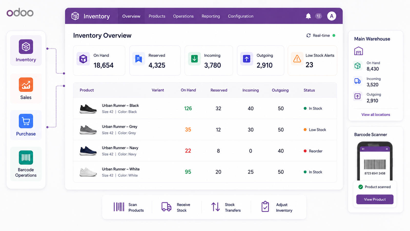Viewport: 410px width, 231px height.
Task: Click the 12 notification count badge
Action: 319,16
